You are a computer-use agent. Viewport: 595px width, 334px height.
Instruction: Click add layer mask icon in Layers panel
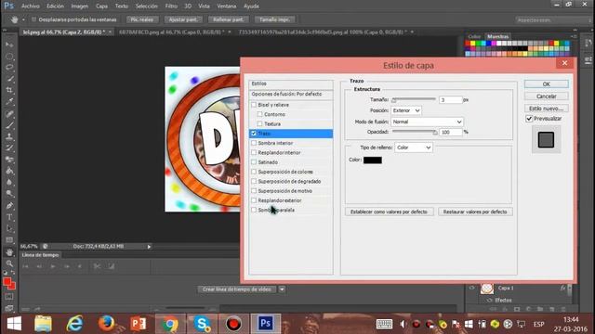coord(517,309)
